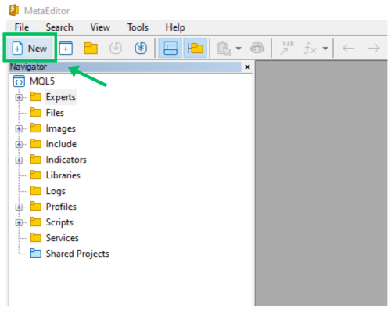Click the Experts yellow folder icon
The width and height of the screenshot is (391, 310).
coord(35,96)
